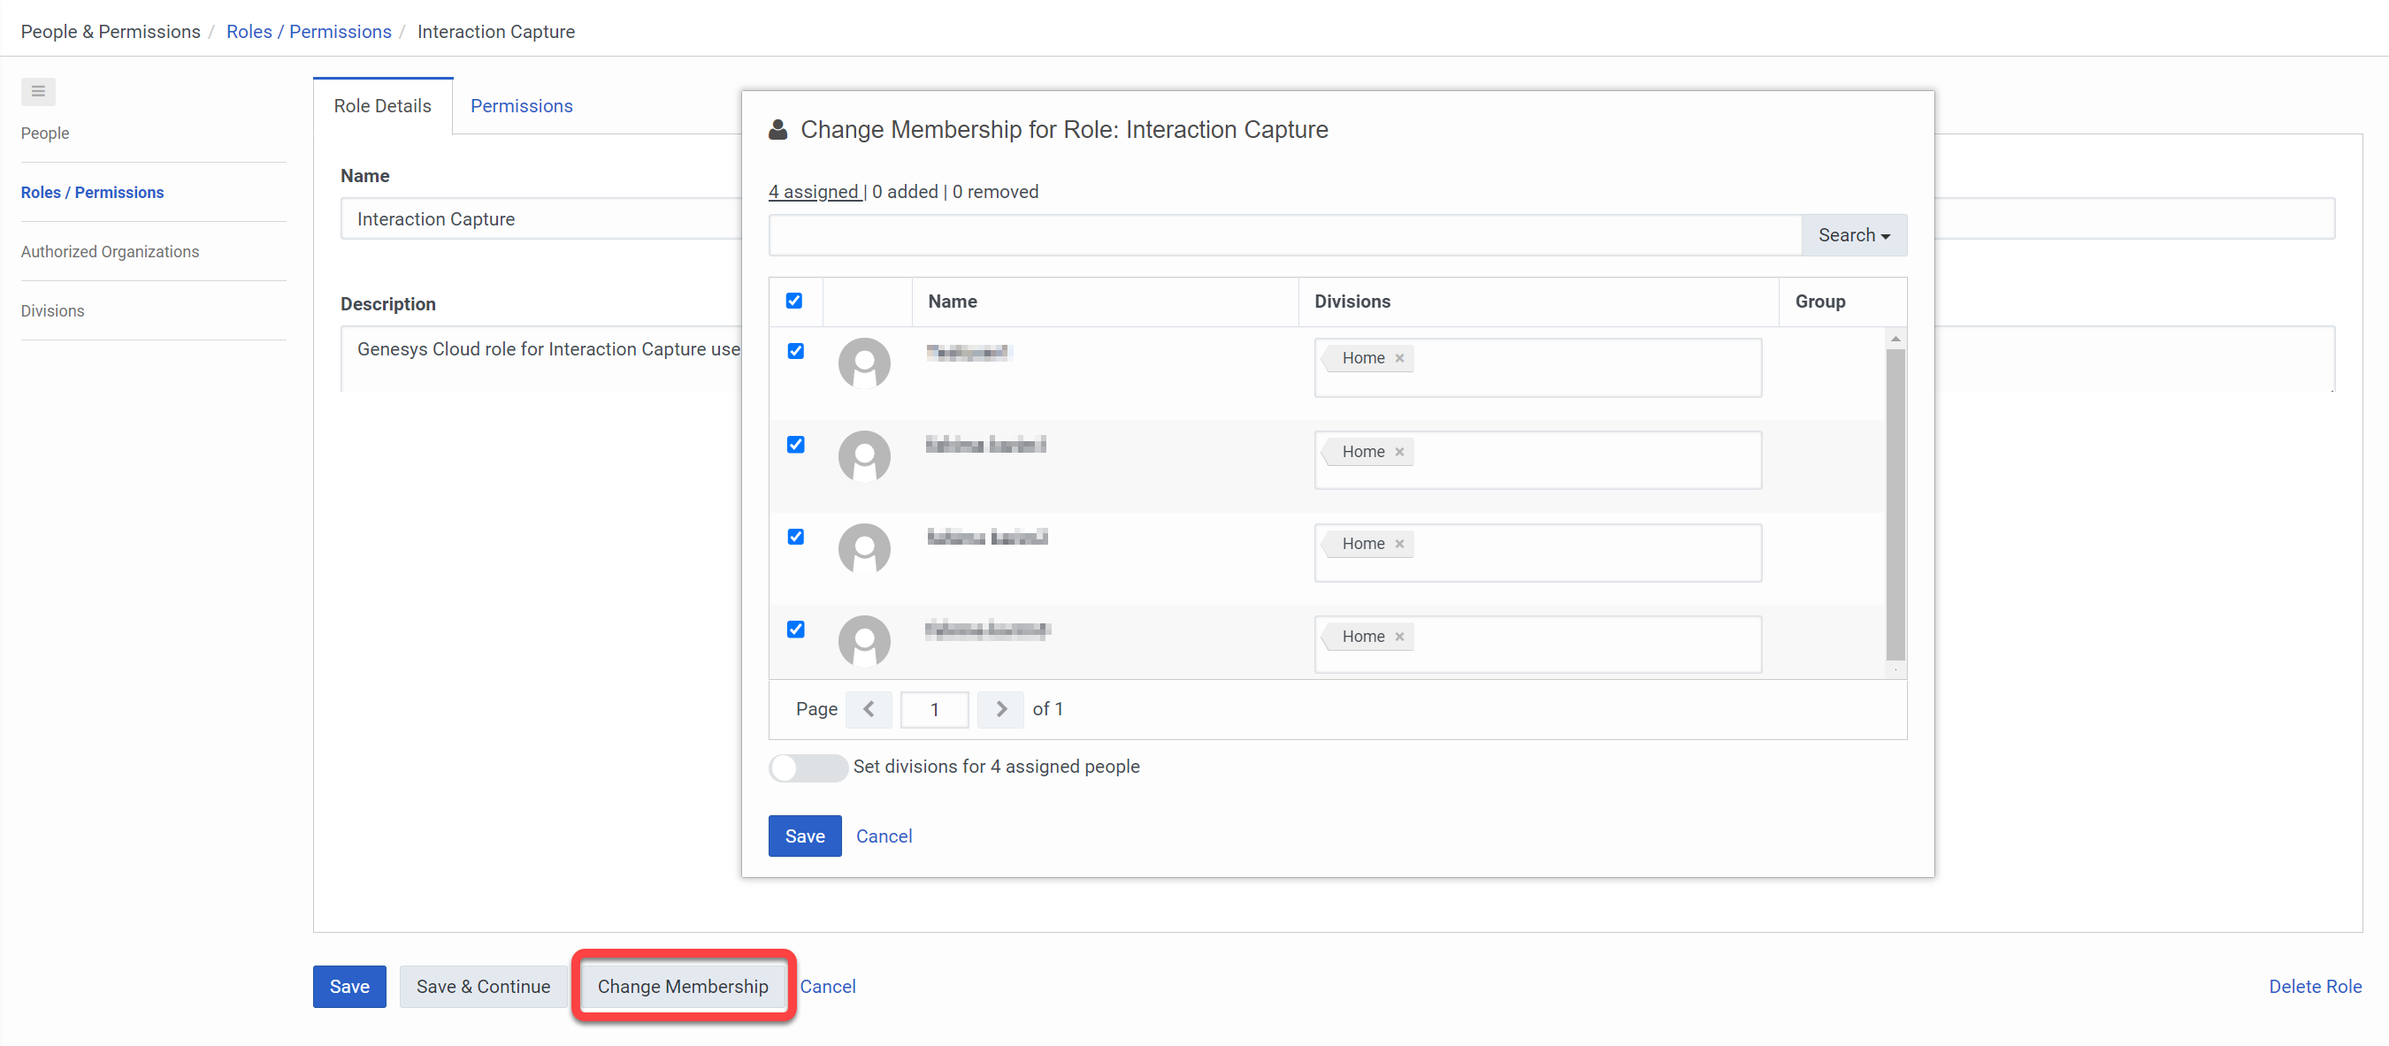The image size is (2389, 1046).
Task: Open the Divisions field for the third user
Action: (1576, 552)
